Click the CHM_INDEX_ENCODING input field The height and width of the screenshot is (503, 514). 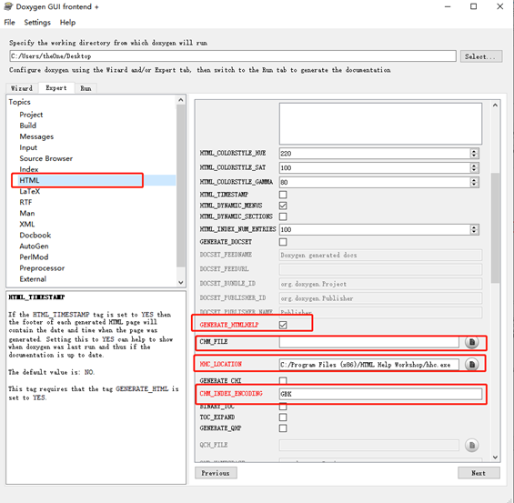(x=380, y=394)
